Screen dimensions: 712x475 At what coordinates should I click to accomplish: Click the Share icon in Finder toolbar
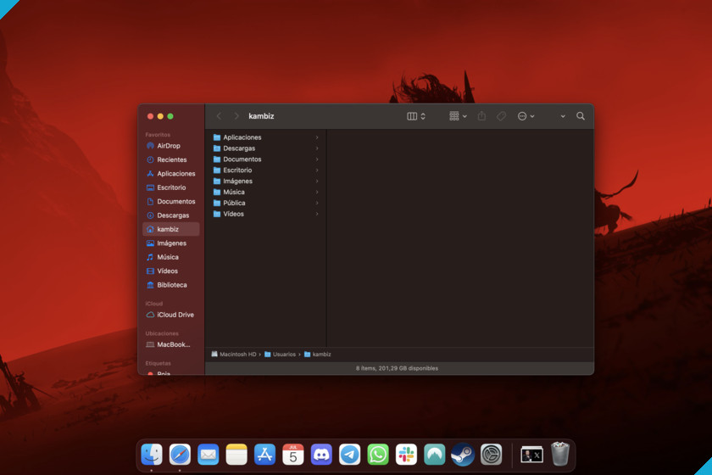(x=481, y=116)
